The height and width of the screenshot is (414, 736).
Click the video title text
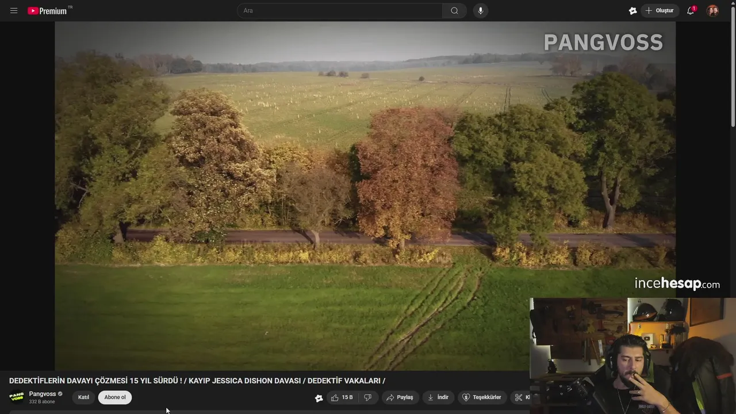click(197, 381)
